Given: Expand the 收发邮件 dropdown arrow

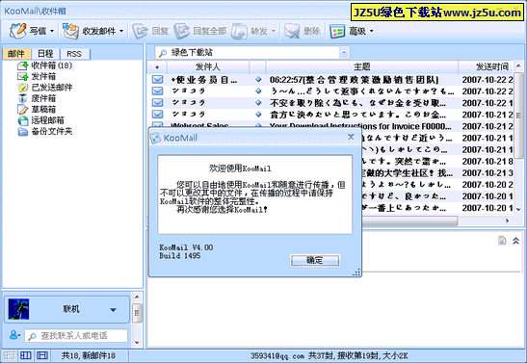Looking at the screenshot, I should click(x=121, y=31).
